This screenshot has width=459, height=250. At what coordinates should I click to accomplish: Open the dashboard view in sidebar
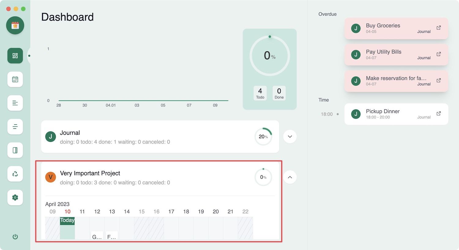coord(15,56)
